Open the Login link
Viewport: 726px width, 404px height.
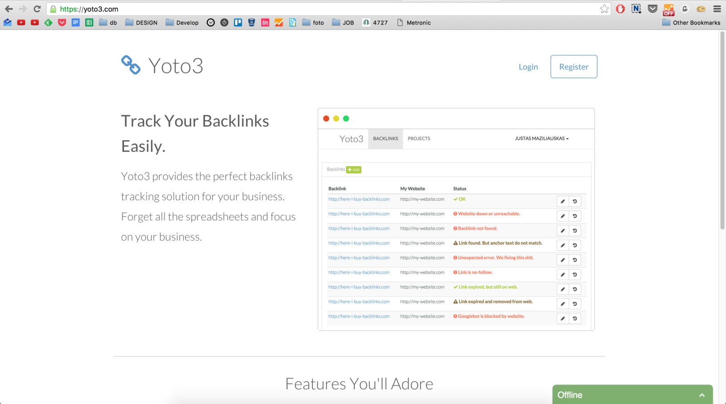pyautogui.click(x=528, y=67)
